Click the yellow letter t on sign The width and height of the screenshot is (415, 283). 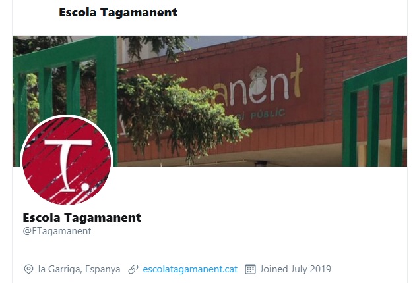297,76
